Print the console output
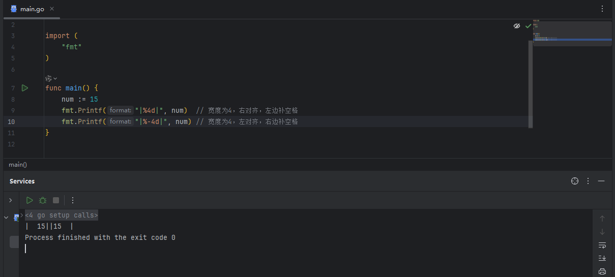The image size is (615, 277). 602,271
